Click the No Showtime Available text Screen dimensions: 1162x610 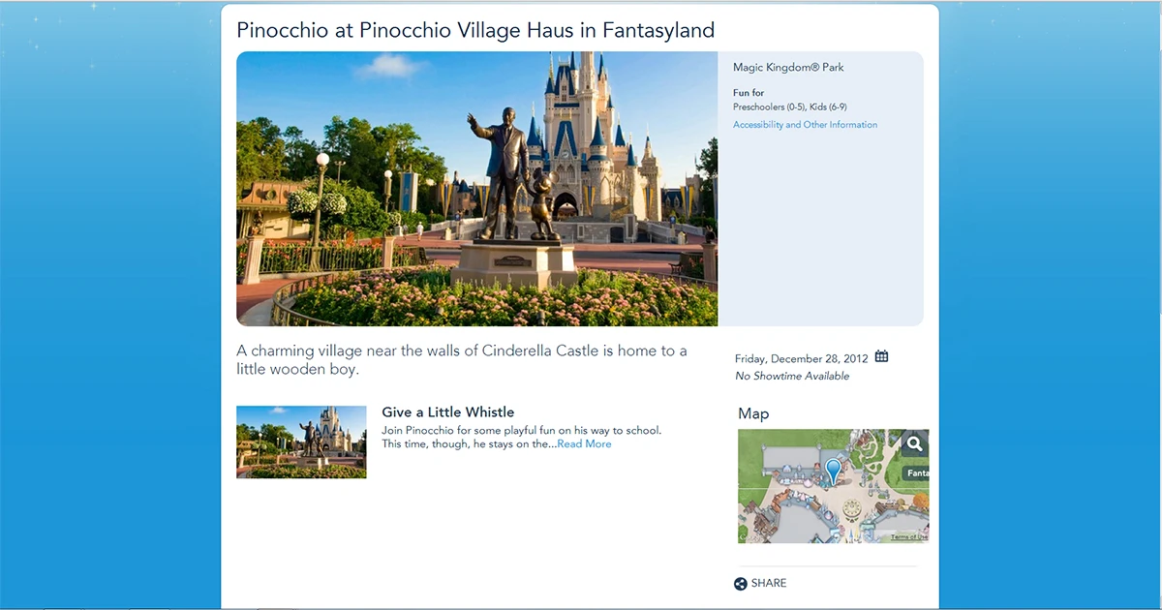point(792,376)
